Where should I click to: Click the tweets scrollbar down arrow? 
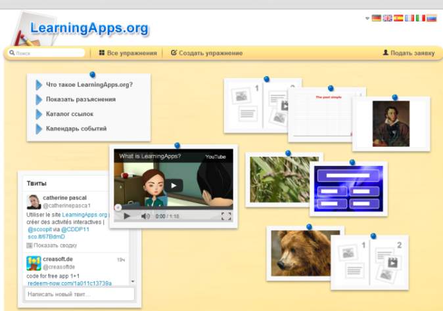[133, 281]
